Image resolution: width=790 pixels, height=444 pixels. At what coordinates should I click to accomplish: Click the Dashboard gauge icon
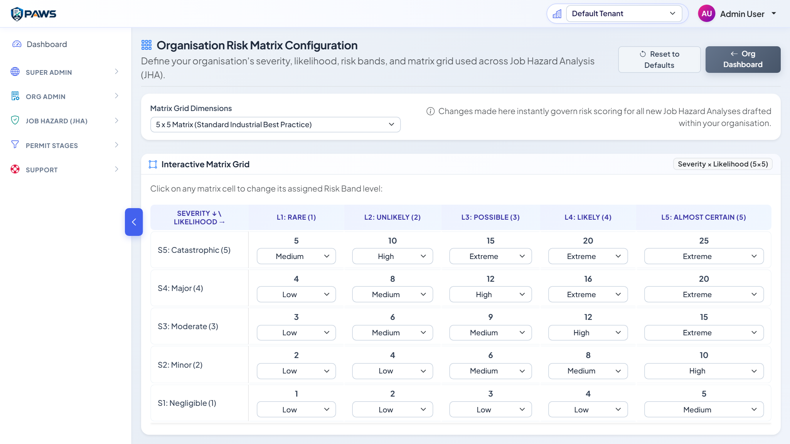pyautogui.click(x=17, y=44)
